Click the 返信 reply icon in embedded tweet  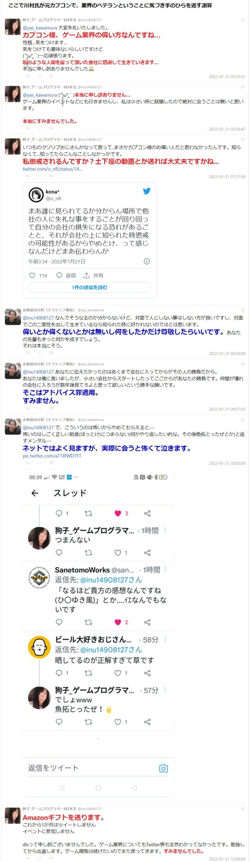point(60,275)
